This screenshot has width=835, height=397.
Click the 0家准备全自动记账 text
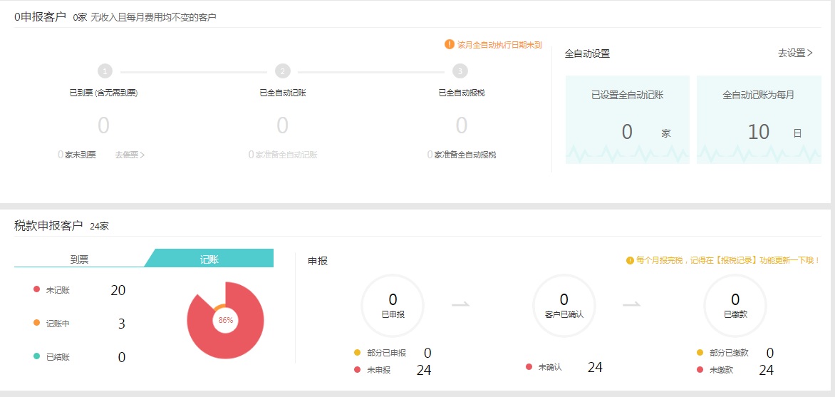[283, 155]
